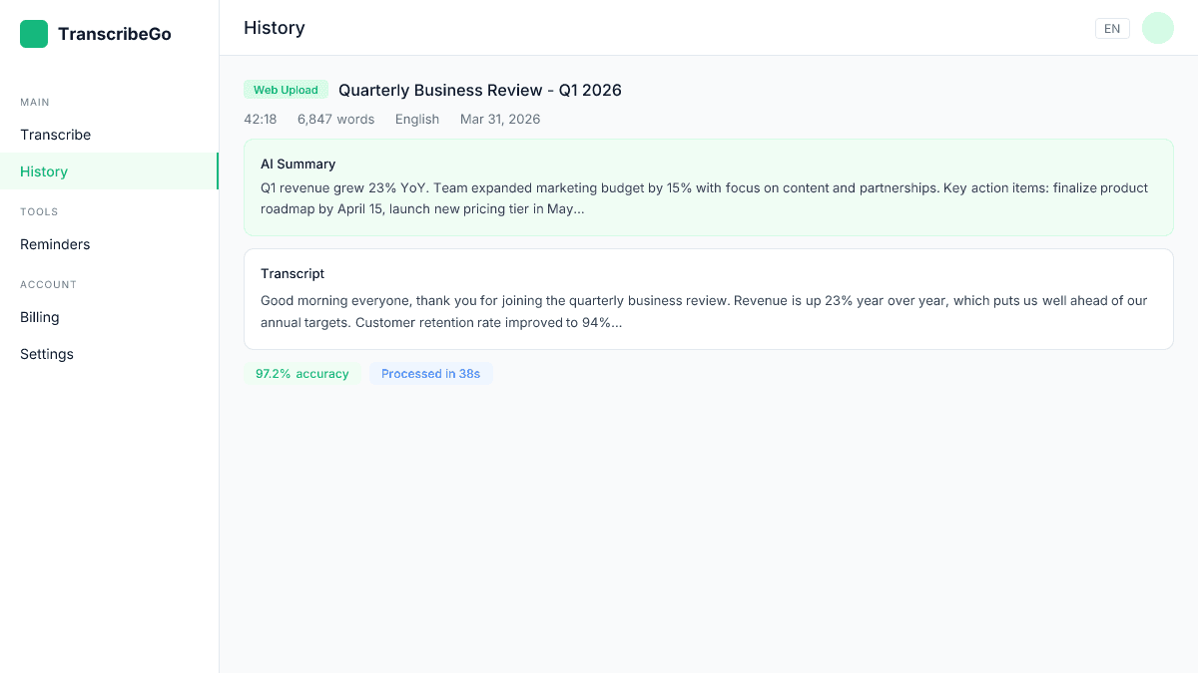This screenshot has width=1198, height=673.
Task: Open the Quarterly Business Review title
Action: pyautogui.click(x=480, y=90)
